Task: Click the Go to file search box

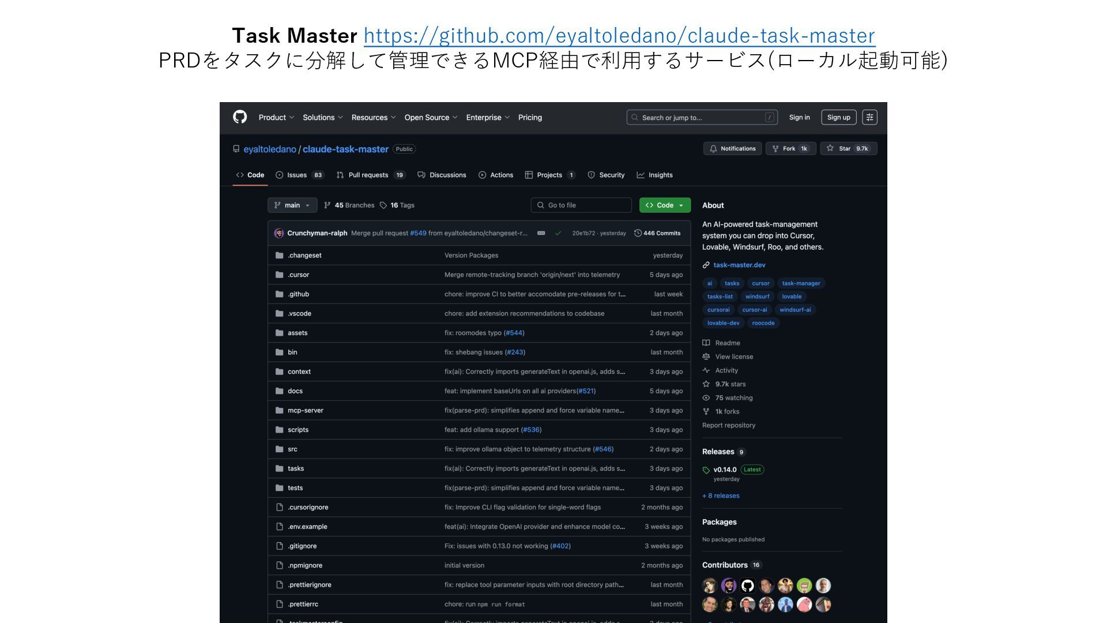Action: point(581,205)
